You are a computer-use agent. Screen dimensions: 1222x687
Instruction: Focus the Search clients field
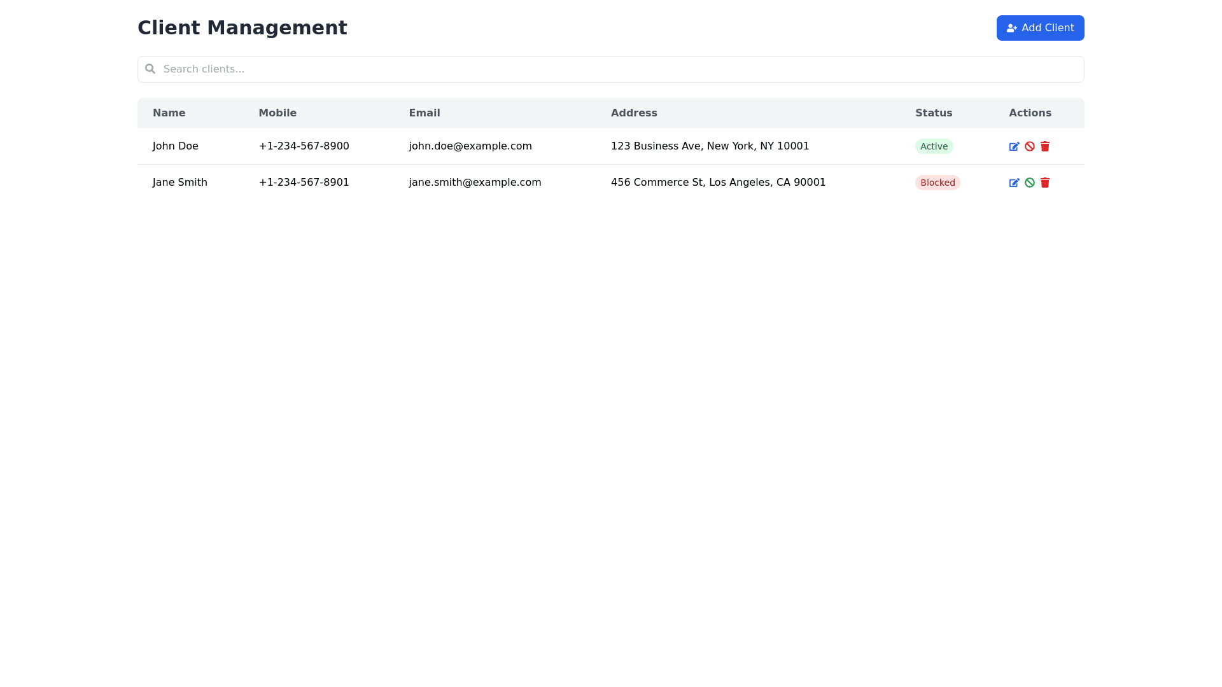click(611, 69)
